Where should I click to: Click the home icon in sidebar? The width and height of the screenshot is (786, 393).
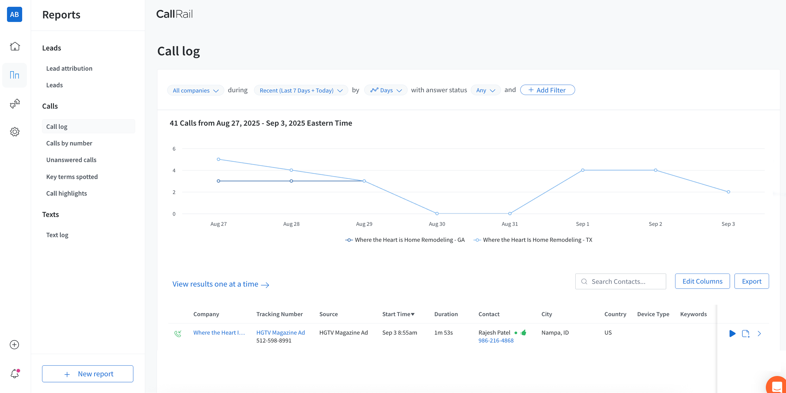coord(15,46)
